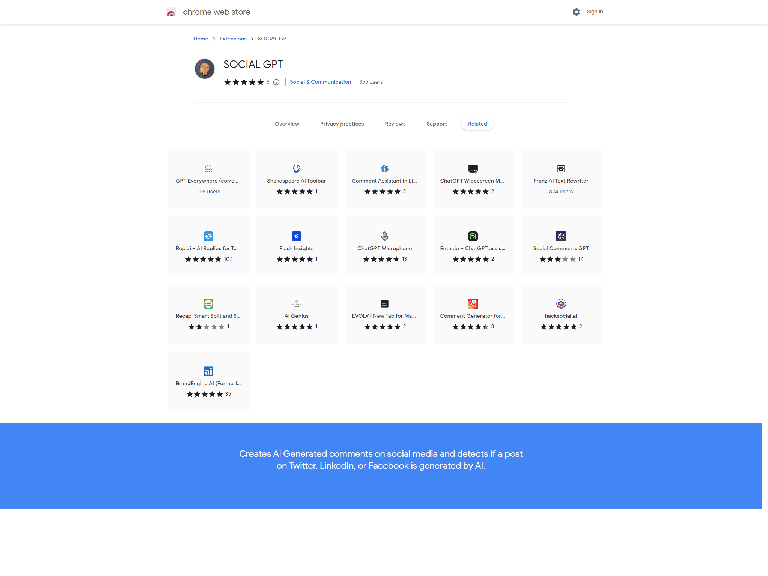Open 'Entar.io – ChatGPT assis...' title
This screenshot has height=576, width=768.
pos(472,249)
